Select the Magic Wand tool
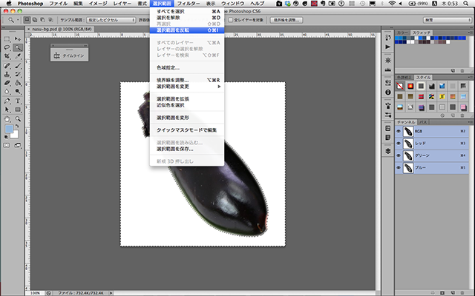Viewport: 475px width, 296px height. click(17, 47)
